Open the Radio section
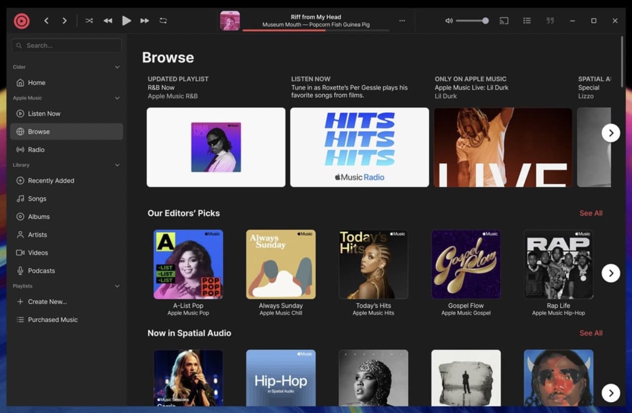The width and height of the screenshot is (632, 413). pyautogui.click(x=37, y=149)
